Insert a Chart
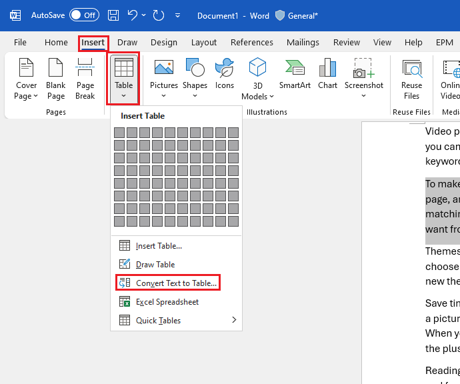Screen dimensions: 460x384 [x=328, y=73]
